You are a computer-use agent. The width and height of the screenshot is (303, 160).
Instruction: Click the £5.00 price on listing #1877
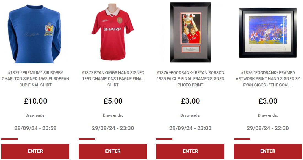pos(113,101)
